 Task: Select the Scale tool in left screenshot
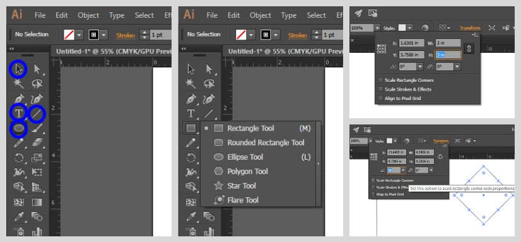[37, 158]
